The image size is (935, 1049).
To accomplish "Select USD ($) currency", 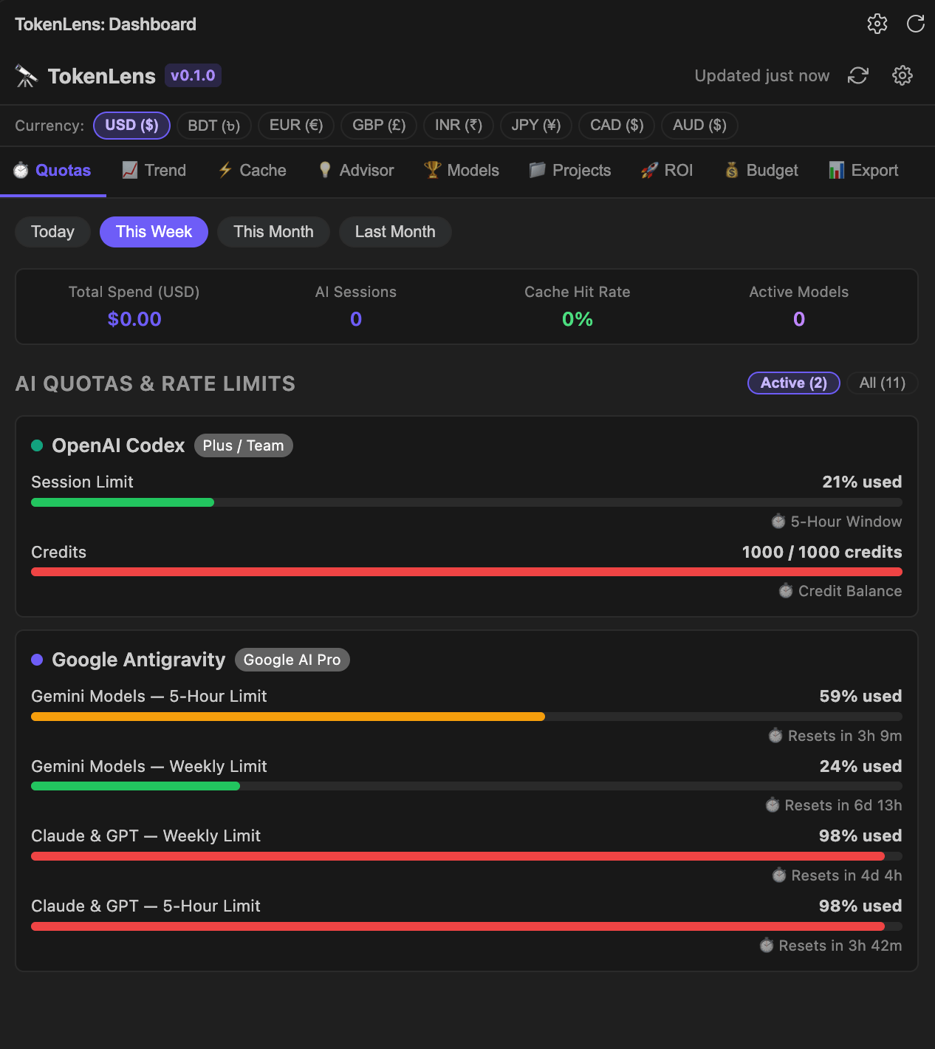I will pyautogui.click(x=131, y=126).
